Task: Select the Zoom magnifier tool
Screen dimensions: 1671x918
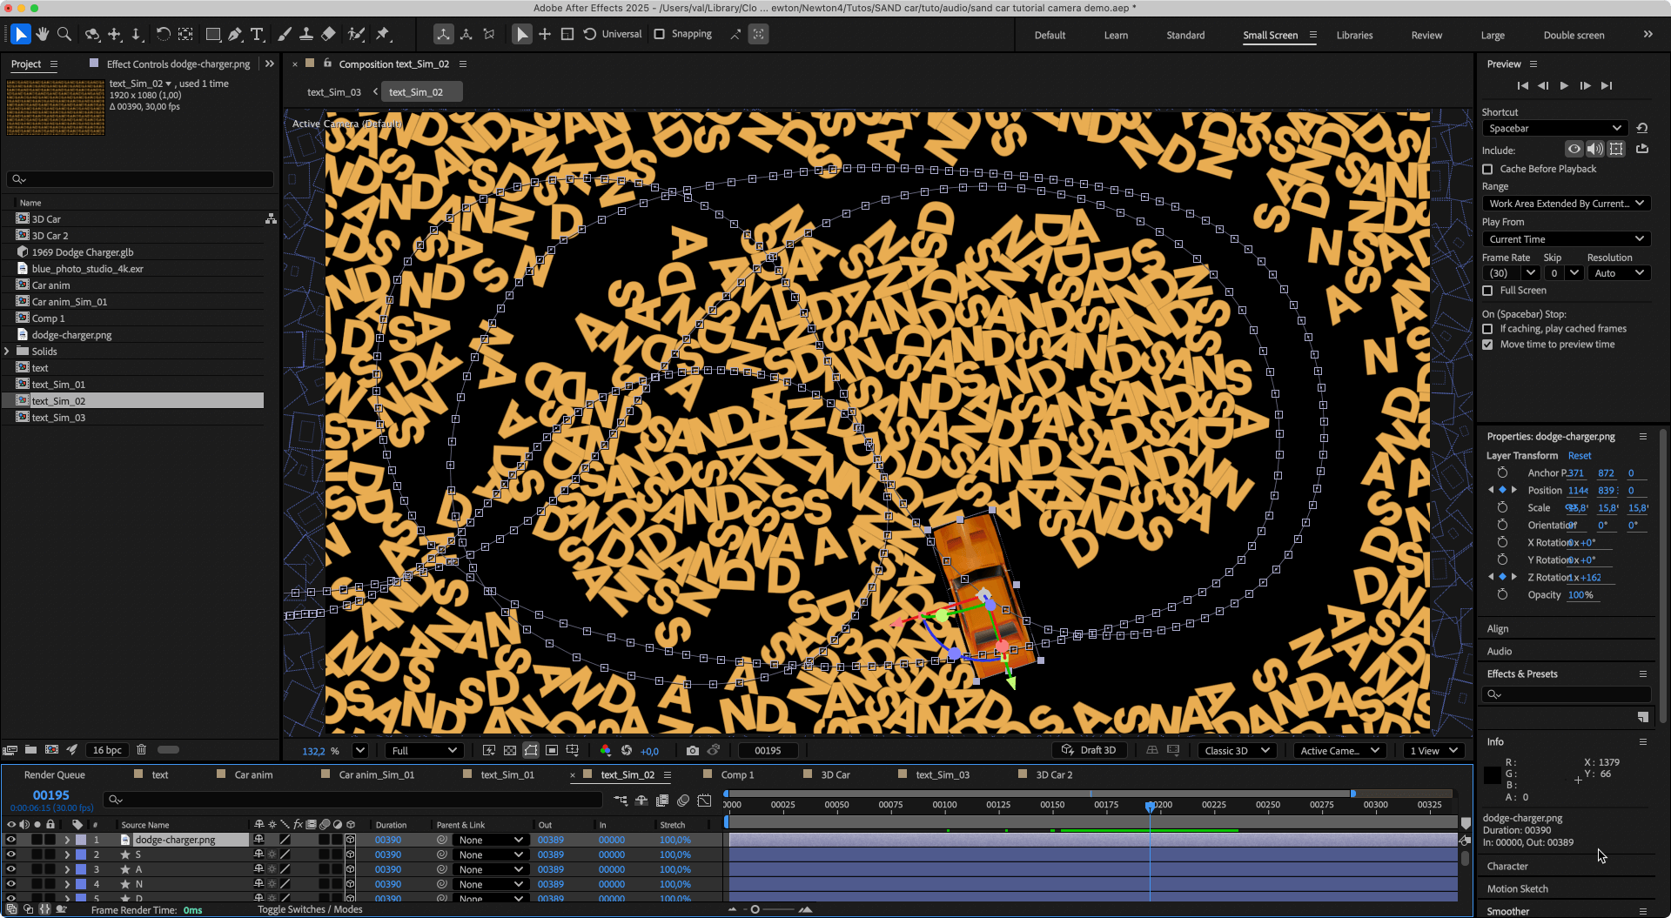Action: click(x=64, y=35)
